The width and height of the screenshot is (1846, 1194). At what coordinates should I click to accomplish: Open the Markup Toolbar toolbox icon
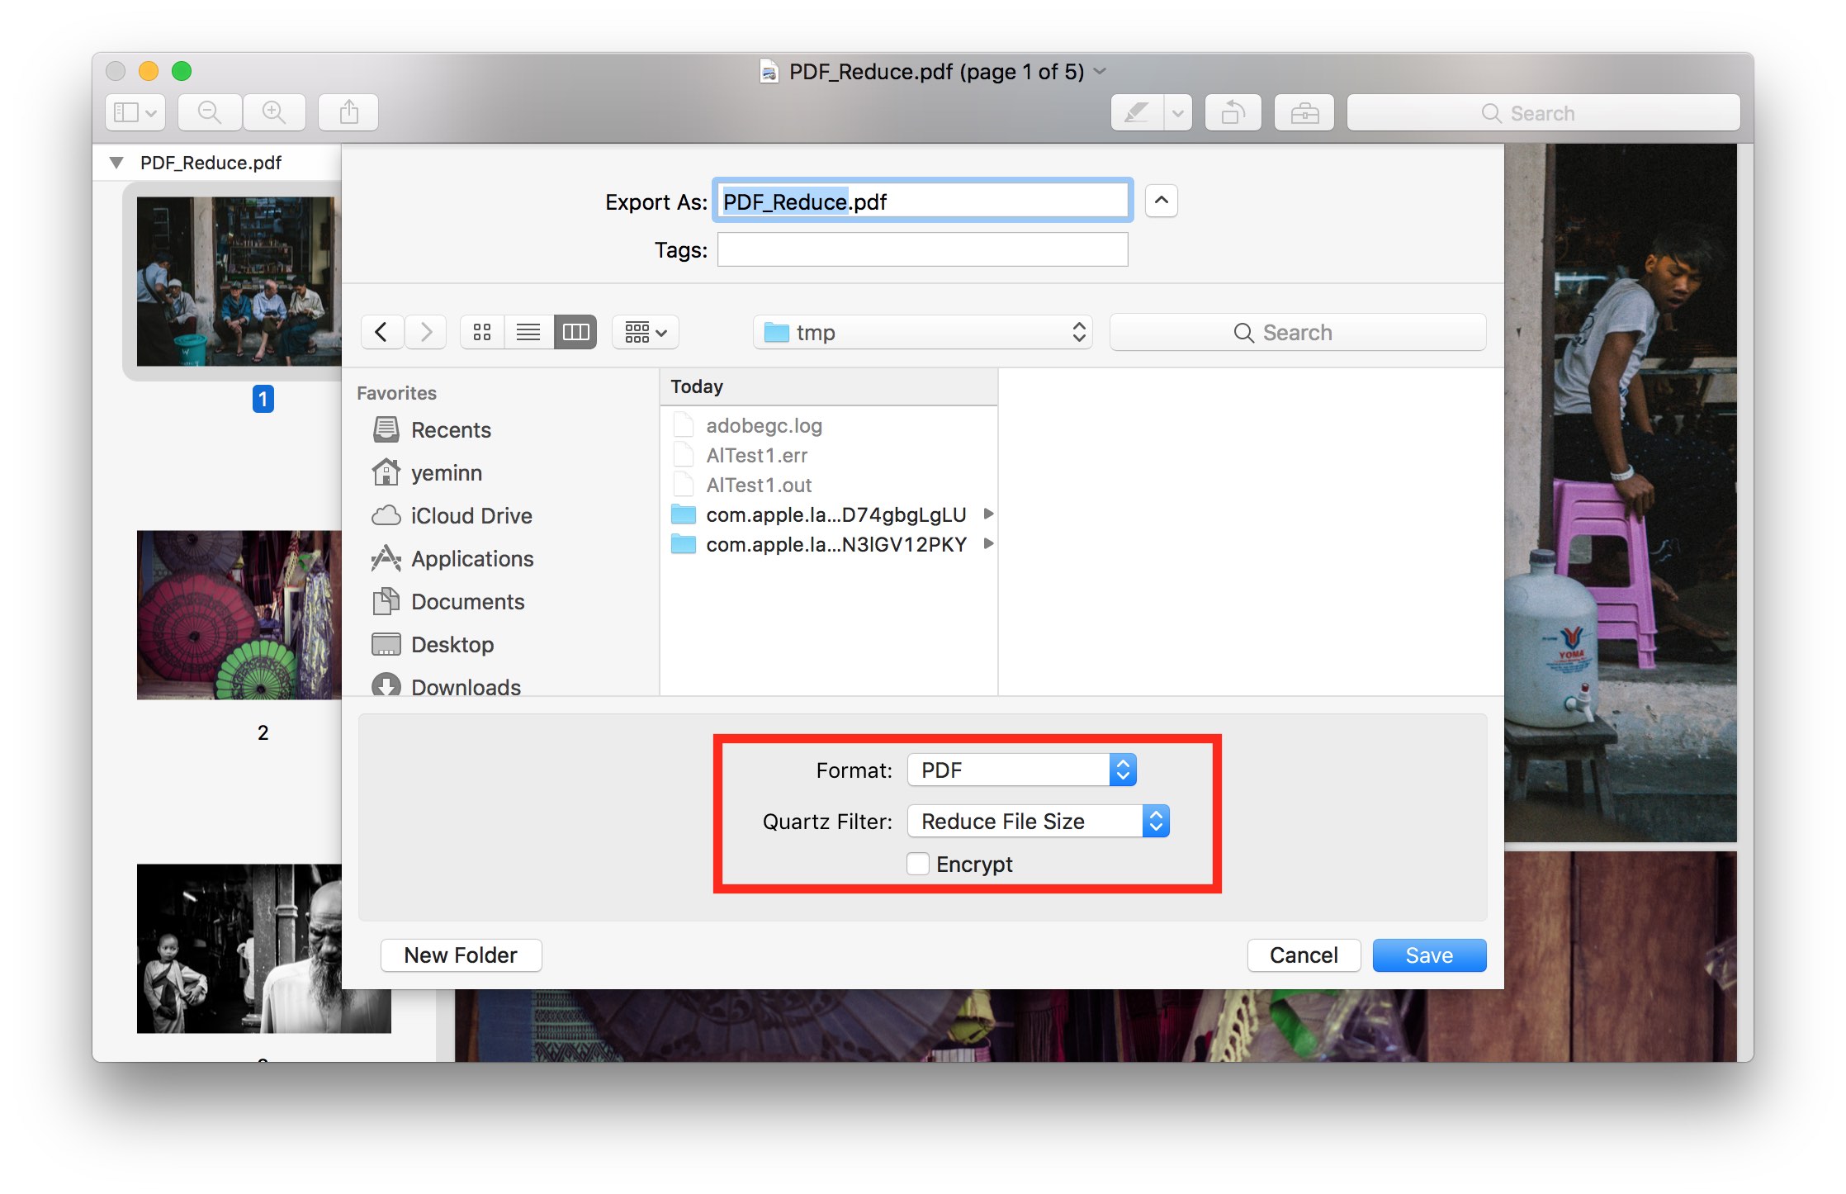coord(1304,112)
